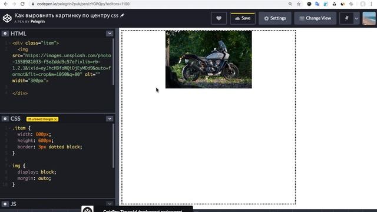Click the teal square extension icon

click(326, 4)
